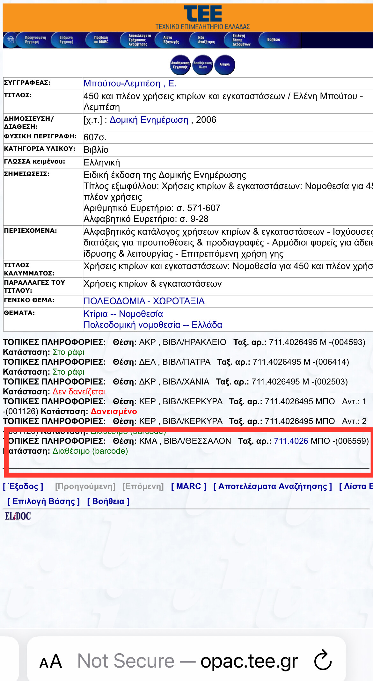Reload the page in Safari
Viewport: 373px width, 681px height.
[x=323, y=660]
